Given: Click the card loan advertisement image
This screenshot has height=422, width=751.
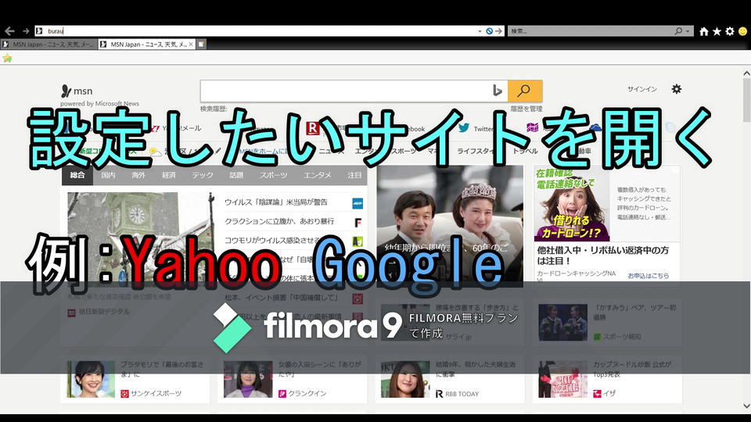Looking at the screenshot, I should coord(572,203).
